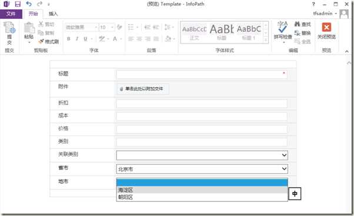Open the Help question mark
Viewport: 354px width, 216px height.
tap(313, 4)
